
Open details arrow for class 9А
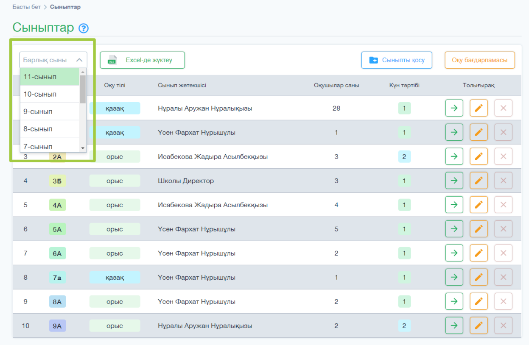tap(454, 326)
